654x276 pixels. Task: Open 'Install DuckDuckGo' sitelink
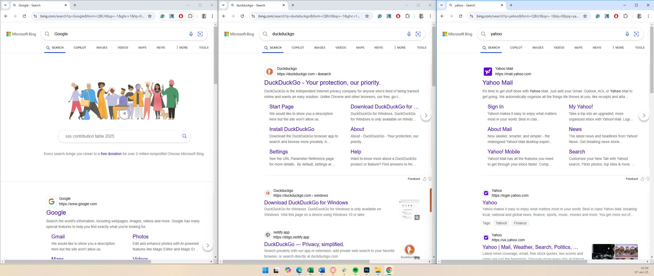pyautogui.click(x=292, y=129)
